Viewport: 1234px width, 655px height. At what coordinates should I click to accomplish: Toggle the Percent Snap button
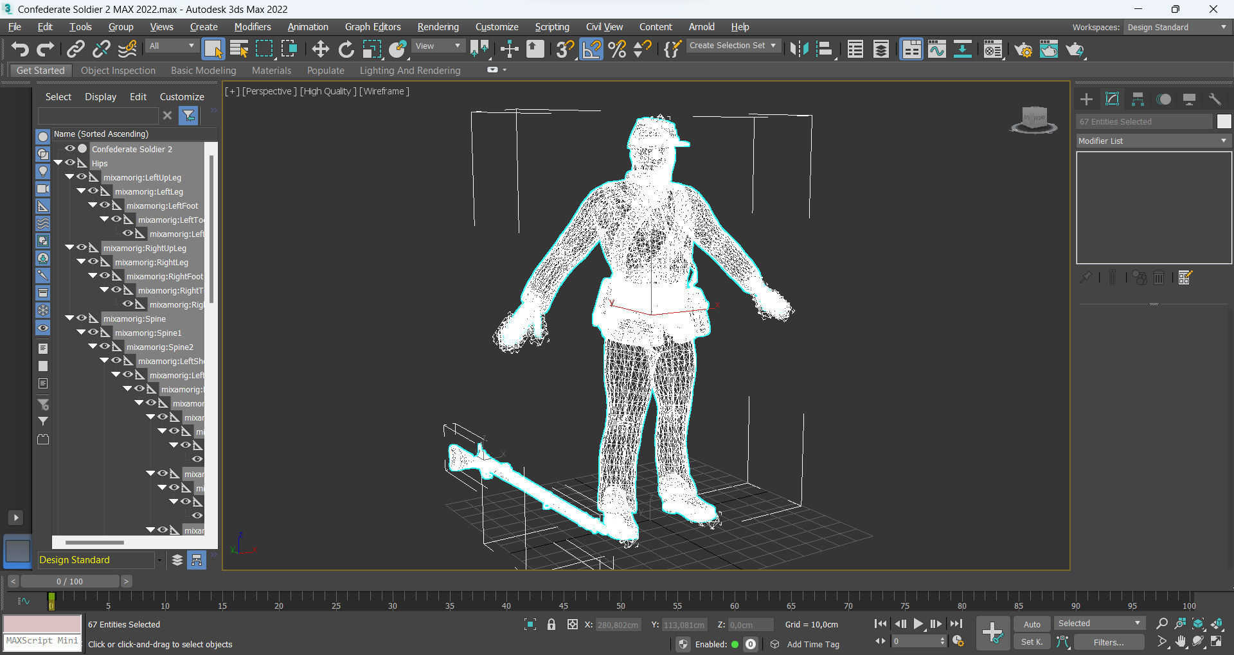coord(617,49)
